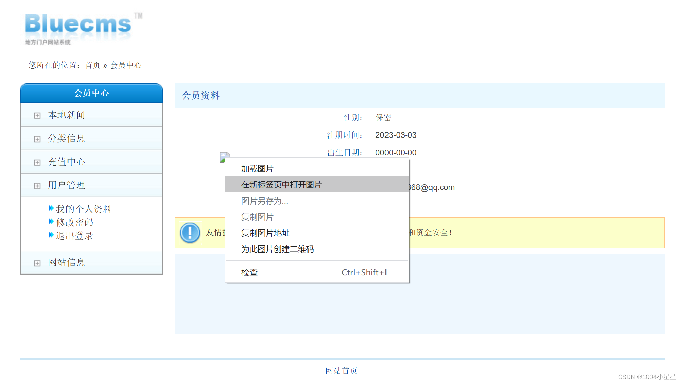Open 修改密码 page
681x383 pixels.
click(x=75, y=222)
